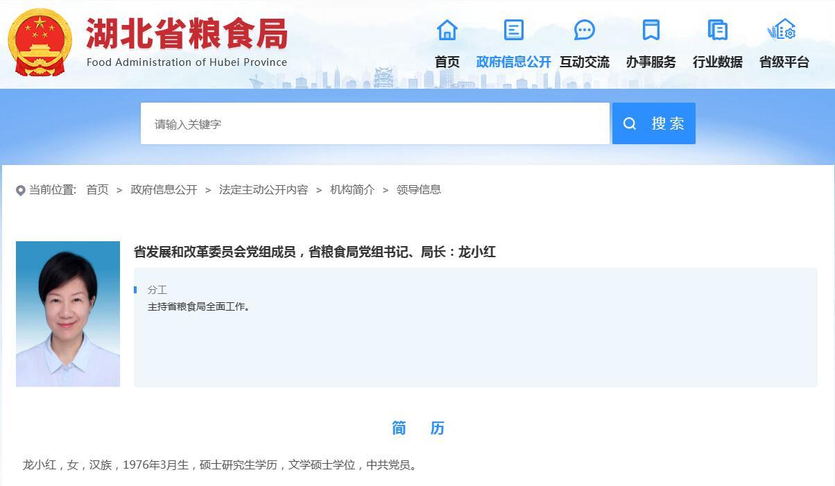
Task: Click the 行业数据 data icon
Action: (716, 30)
